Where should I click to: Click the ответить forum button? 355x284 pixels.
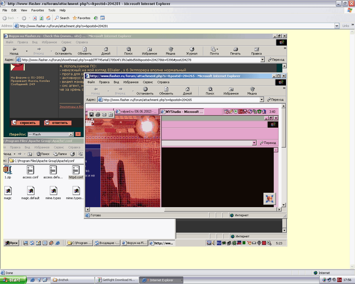pos(58,123)
